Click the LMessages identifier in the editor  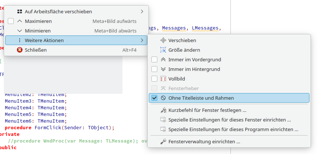click(x=205, y=28)
